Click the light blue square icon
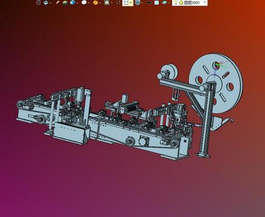 click(x=157, y=2)
